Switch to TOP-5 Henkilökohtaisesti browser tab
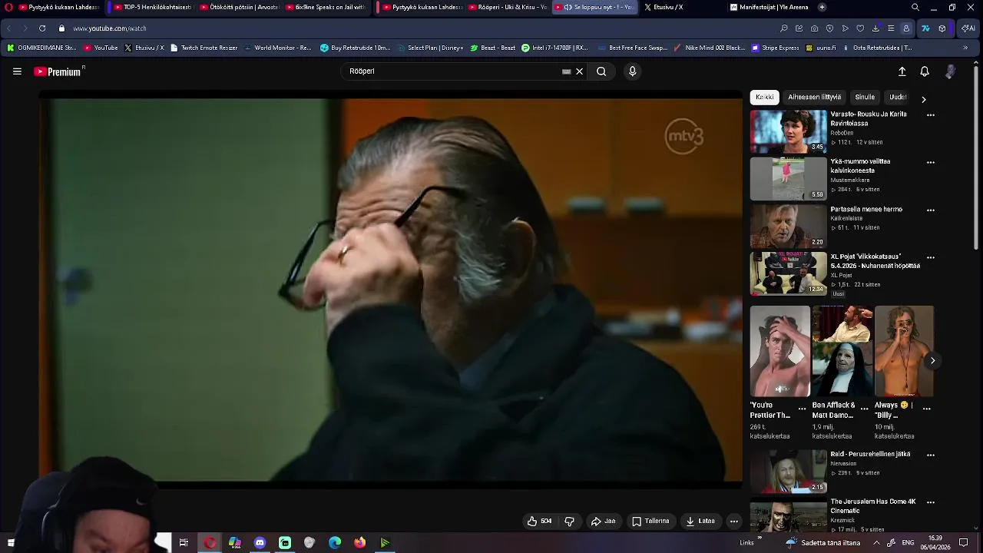The height and width of the screenshot is (553, 983). click(x=152, y=7)
